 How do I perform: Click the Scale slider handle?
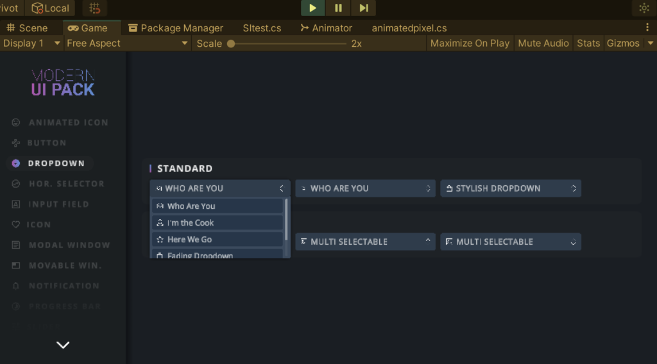pos(231,44)
